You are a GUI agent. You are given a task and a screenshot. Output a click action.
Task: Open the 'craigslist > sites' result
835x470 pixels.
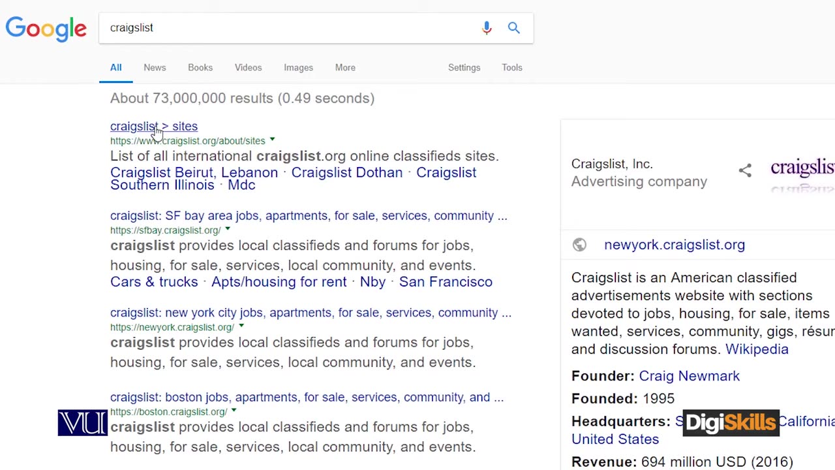coord(154,126)
